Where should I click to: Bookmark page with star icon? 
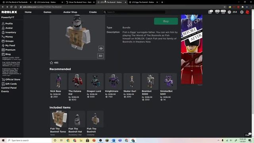pos(225,7)
